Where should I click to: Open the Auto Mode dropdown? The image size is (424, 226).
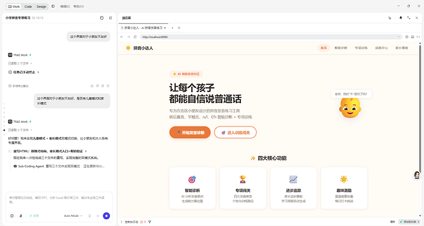tap(73, 216)
